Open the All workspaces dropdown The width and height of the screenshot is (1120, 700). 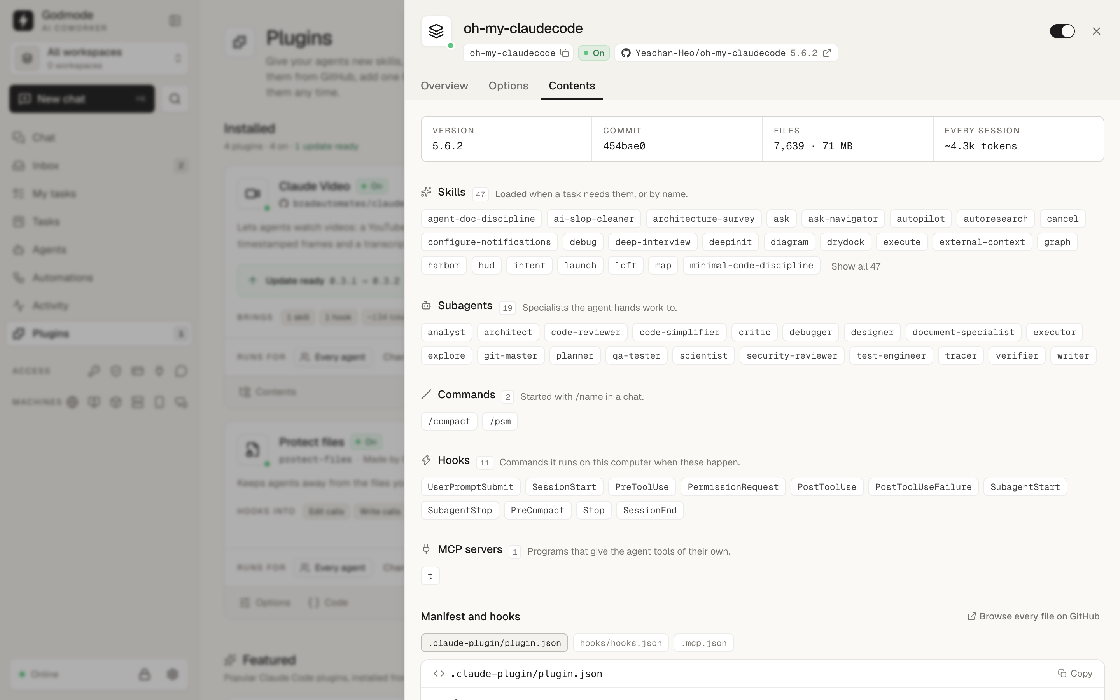click(100, 58)
